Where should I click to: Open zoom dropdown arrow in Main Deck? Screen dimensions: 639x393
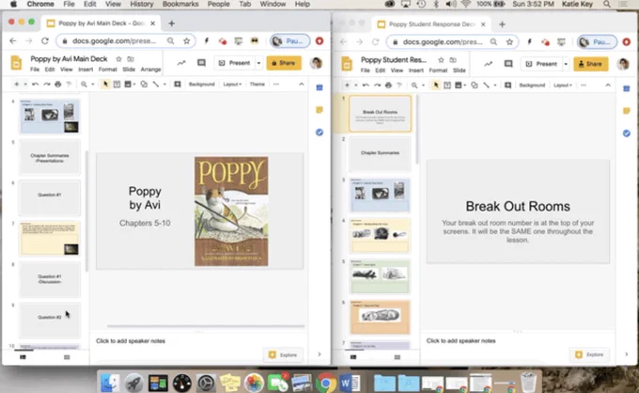point(92,85)
